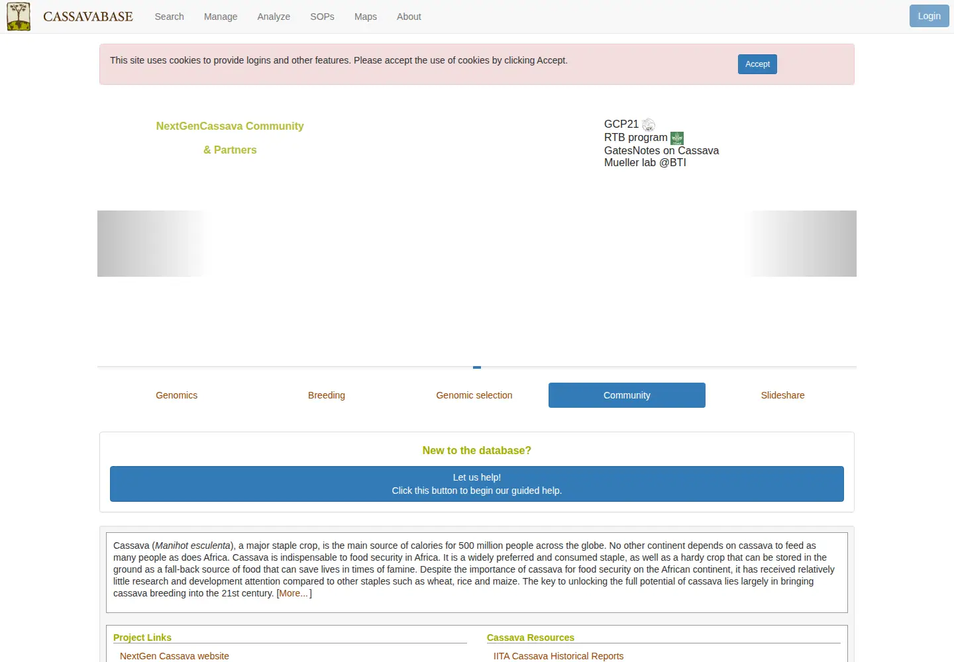Accept the cookie notice
The width and height of the screenshot is (954, 662).
pos(757,64)
